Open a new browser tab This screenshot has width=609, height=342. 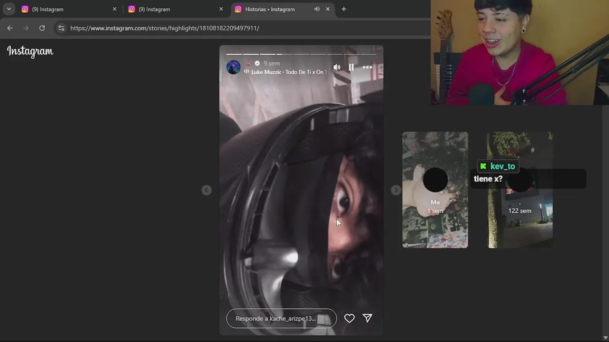[344, 9]
